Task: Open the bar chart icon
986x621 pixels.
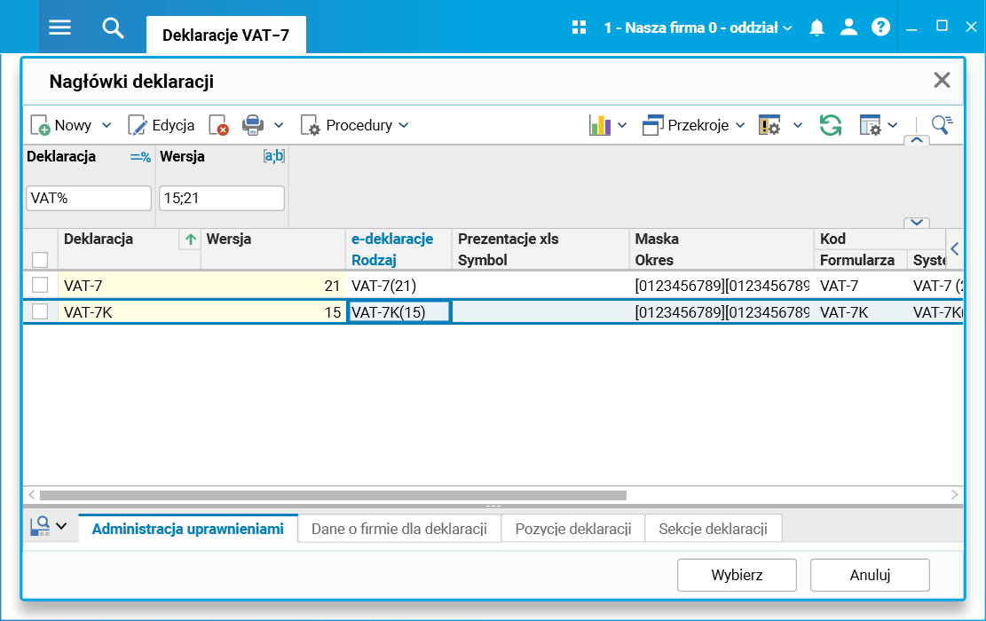Action: [x=601, y=125]
